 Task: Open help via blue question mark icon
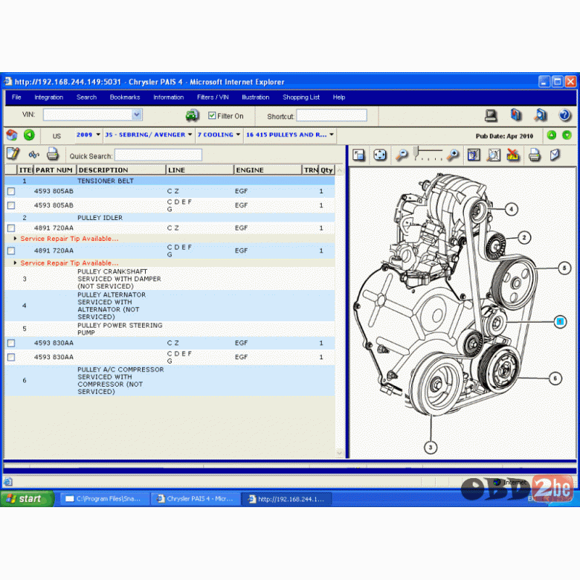(x=565, y=115)
